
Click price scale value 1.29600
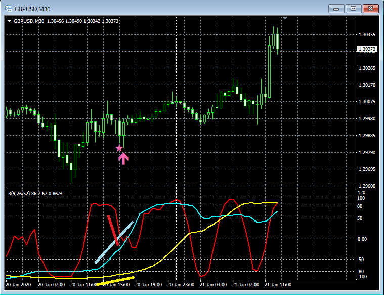[x=367, y=186]
